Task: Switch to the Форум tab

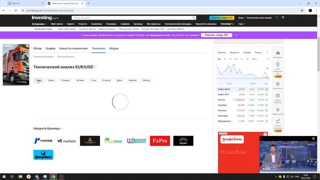Action: click(x=114, y=48)
